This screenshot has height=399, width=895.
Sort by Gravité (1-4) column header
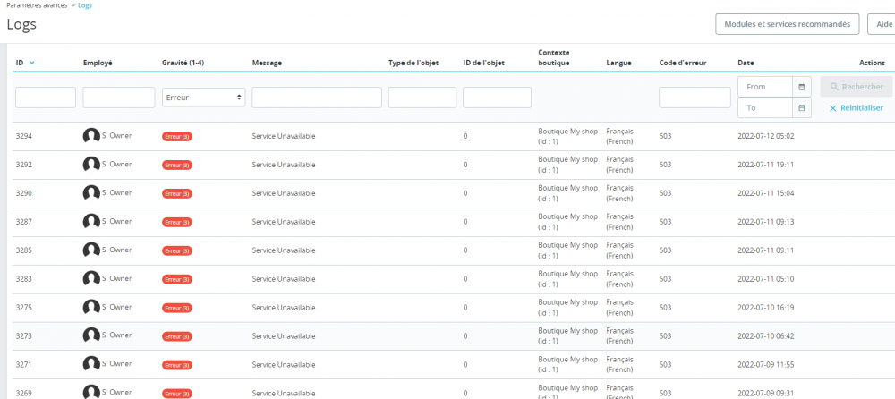183,63
